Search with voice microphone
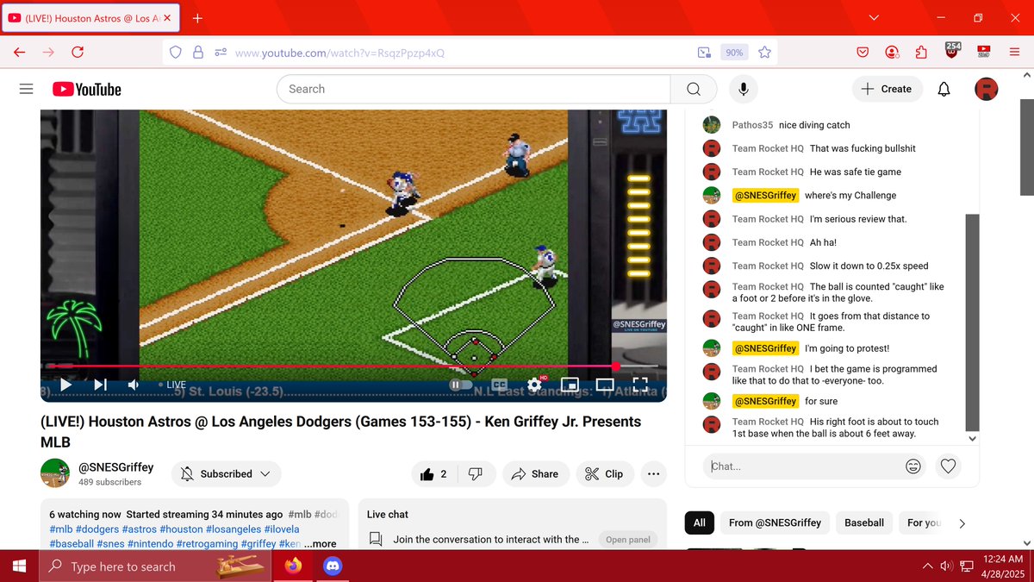This screenshot has width=1034, height=582. [x=743, y=89]
